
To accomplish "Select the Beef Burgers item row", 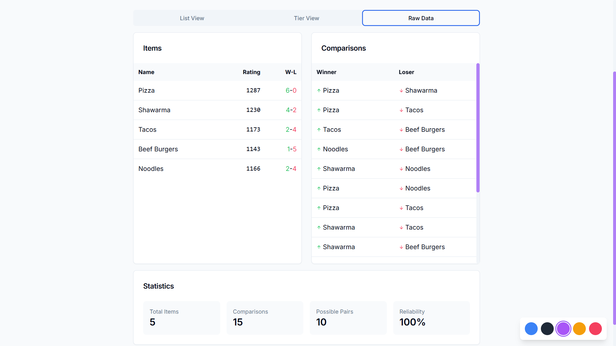I will coord(217,149).
